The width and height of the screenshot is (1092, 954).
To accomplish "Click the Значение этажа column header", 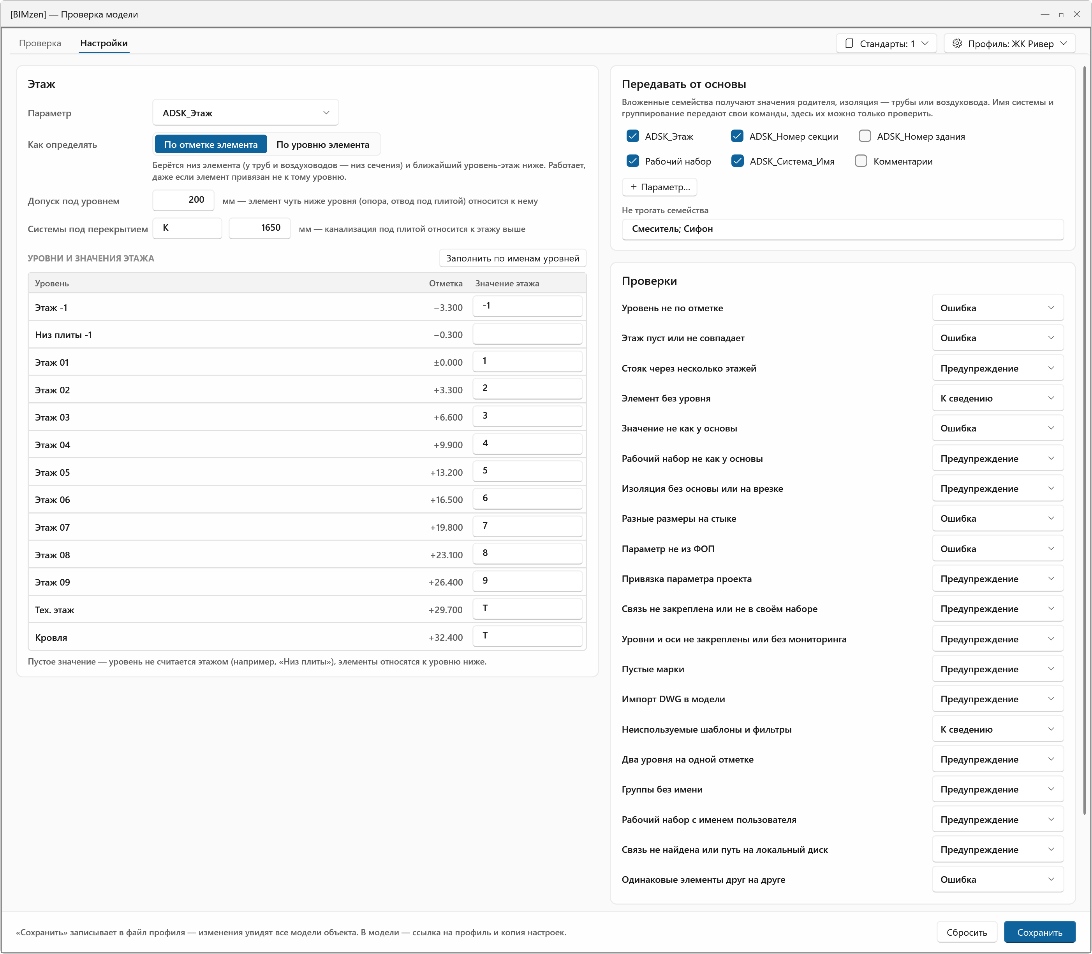I will (507, 283).
